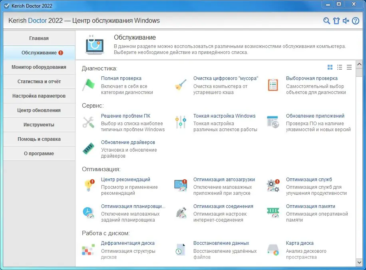
Task: Select the Обслуживание sidebar tab
Action: [x=39, y=52]
